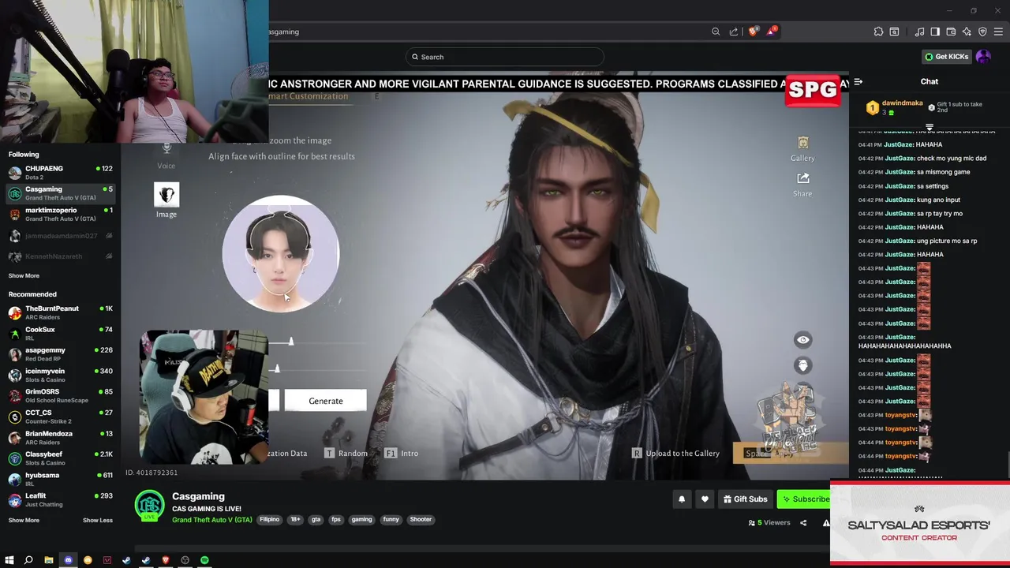Click the head icon below the eye
Viewport: 1010px width, 568px height.
tap(802, 365)
